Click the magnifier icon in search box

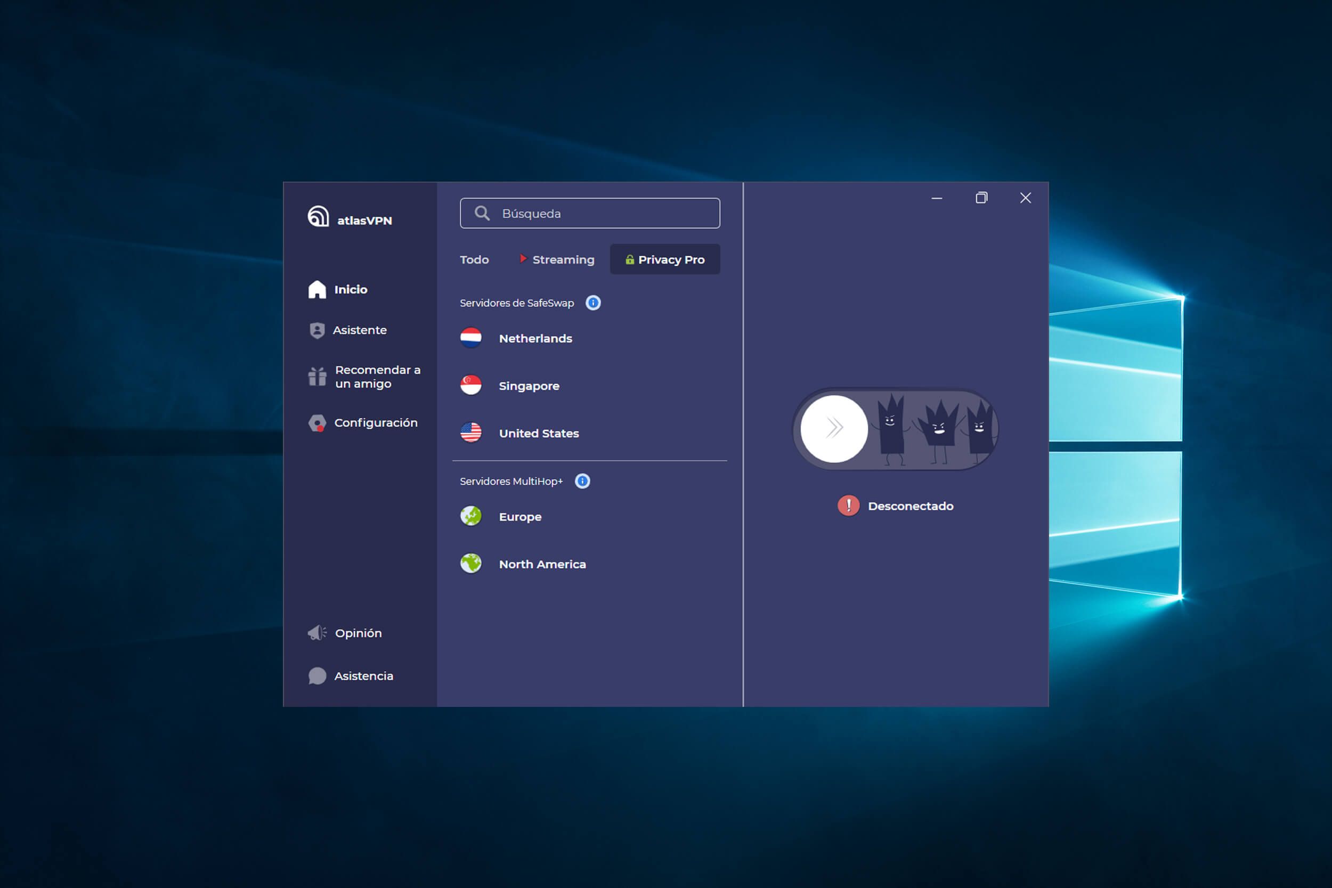click(x=482, y=213)
